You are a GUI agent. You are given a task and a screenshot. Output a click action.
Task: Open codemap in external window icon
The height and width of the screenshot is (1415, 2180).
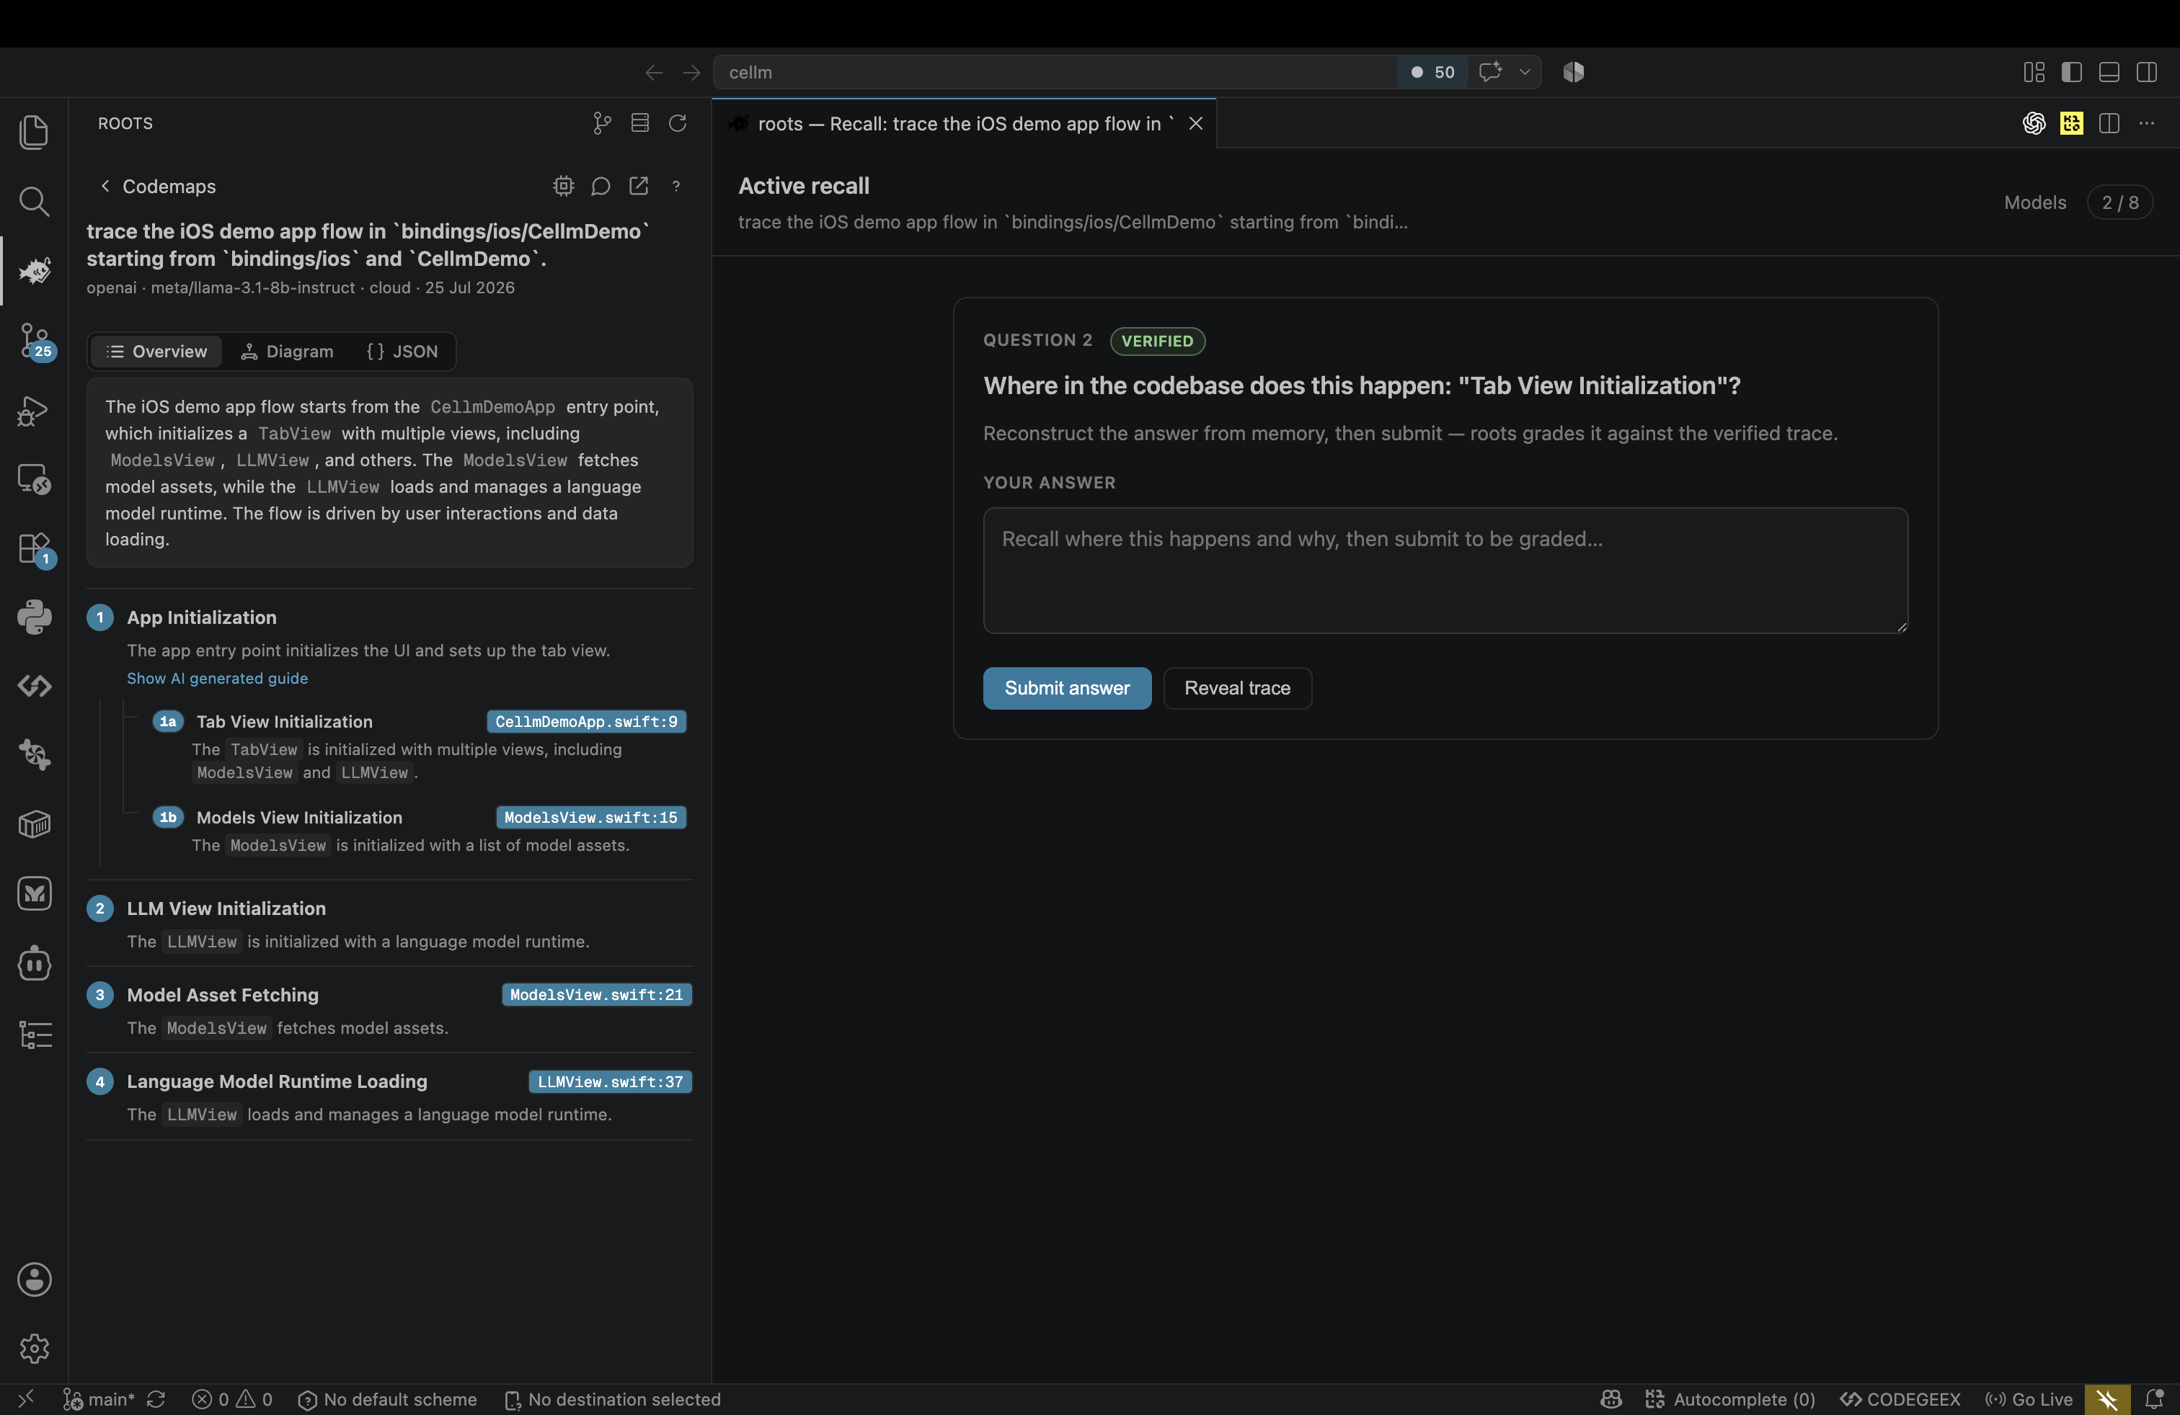point(639,186)
